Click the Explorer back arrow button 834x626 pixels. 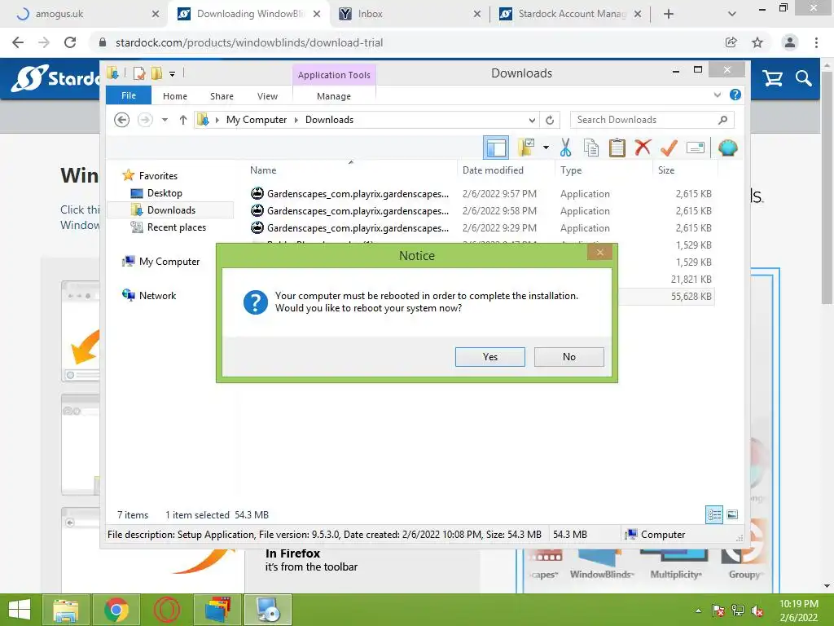[x=122, y=120]
